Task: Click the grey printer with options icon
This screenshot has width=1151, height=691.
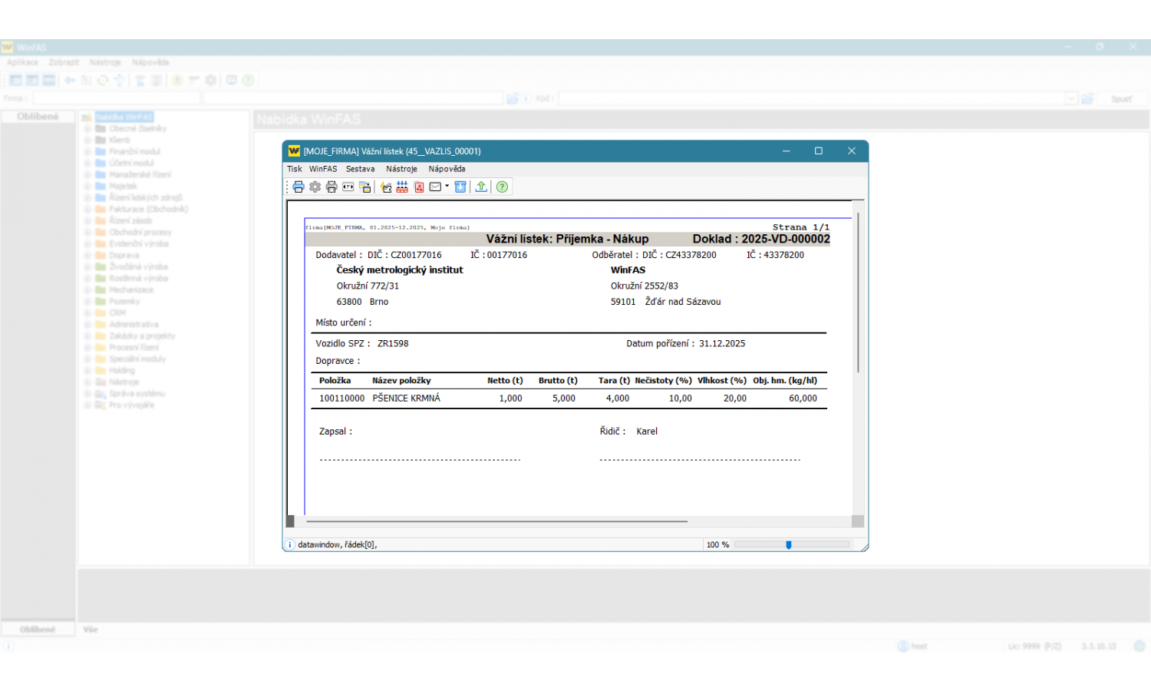Action: 331,187
